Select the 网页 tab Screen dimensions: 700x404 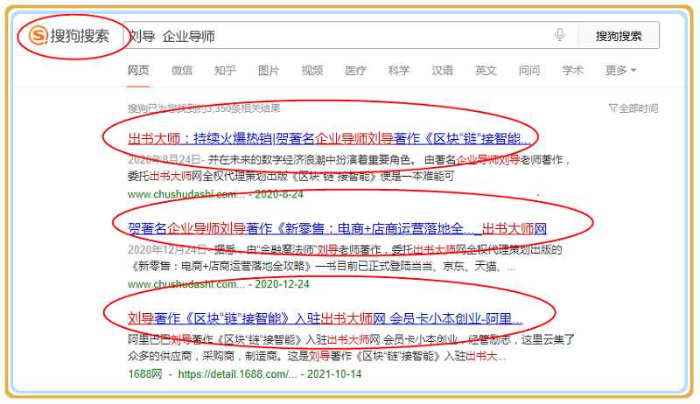pyautogui.click(x=138, y=70)
